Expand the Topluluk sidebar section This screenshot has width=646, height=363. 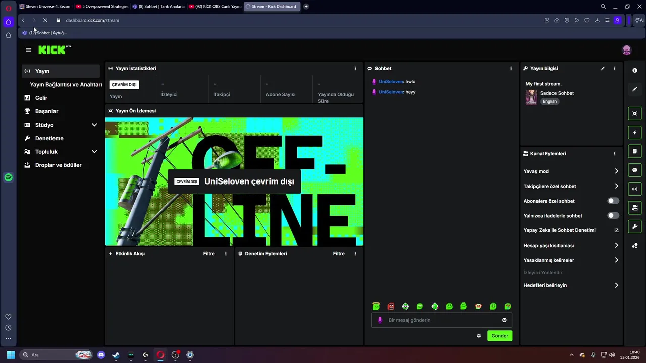point(94,152)
